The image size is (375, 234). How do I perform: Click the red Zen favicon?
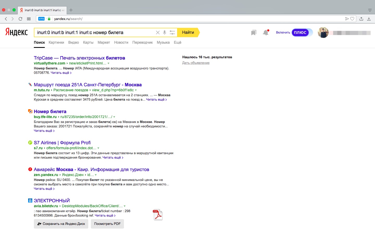tap(30, 169)
